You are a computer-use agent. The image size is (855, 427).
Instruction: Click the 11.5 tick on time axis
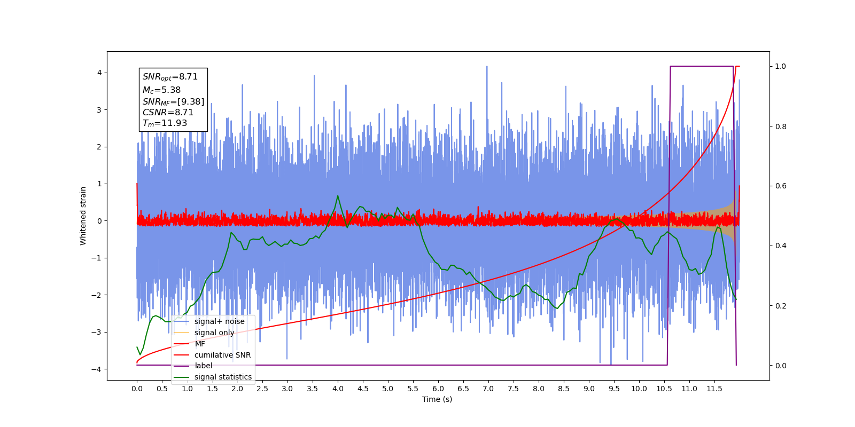(x=714, y=389)
